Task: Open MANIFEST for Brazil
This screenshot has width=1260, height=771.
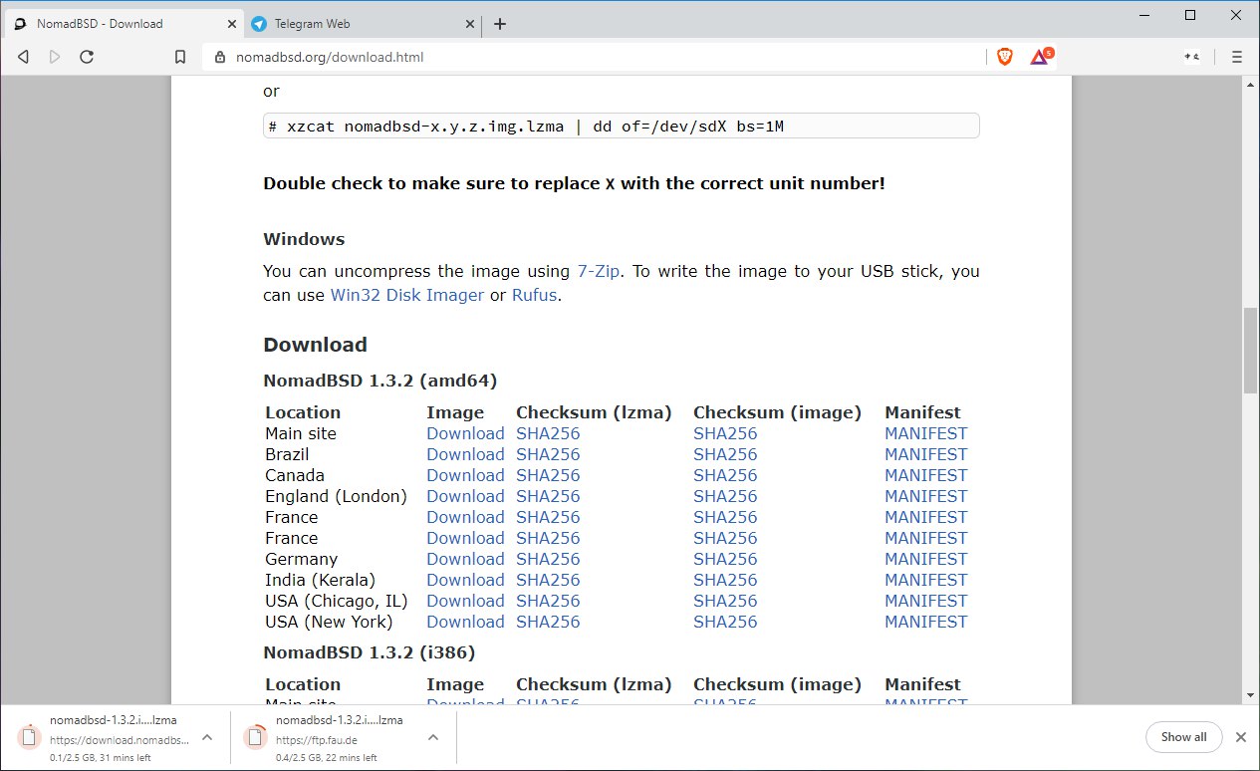Action: click(x=925, y=454)
